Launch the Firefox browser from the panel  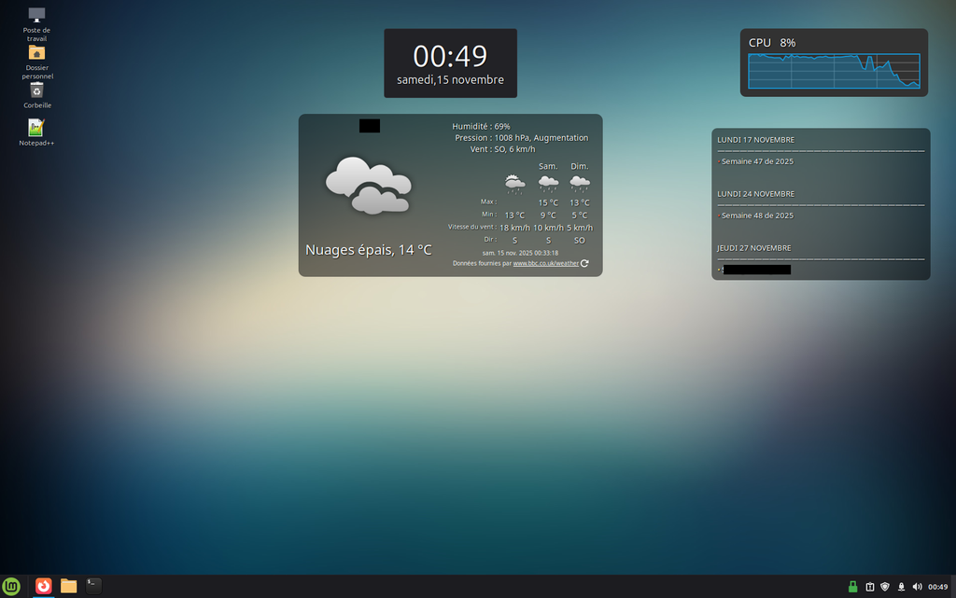click(43, 586)
